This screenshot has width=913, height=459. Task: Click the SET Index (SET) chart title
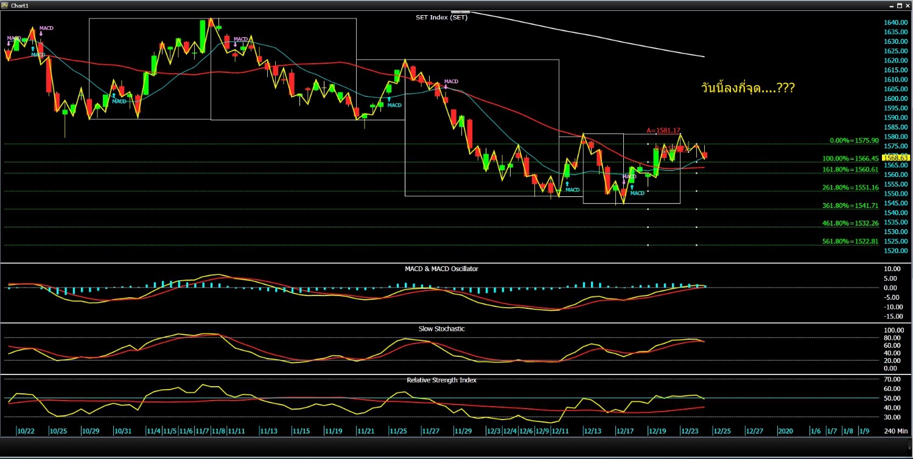(x=441, y=18)
